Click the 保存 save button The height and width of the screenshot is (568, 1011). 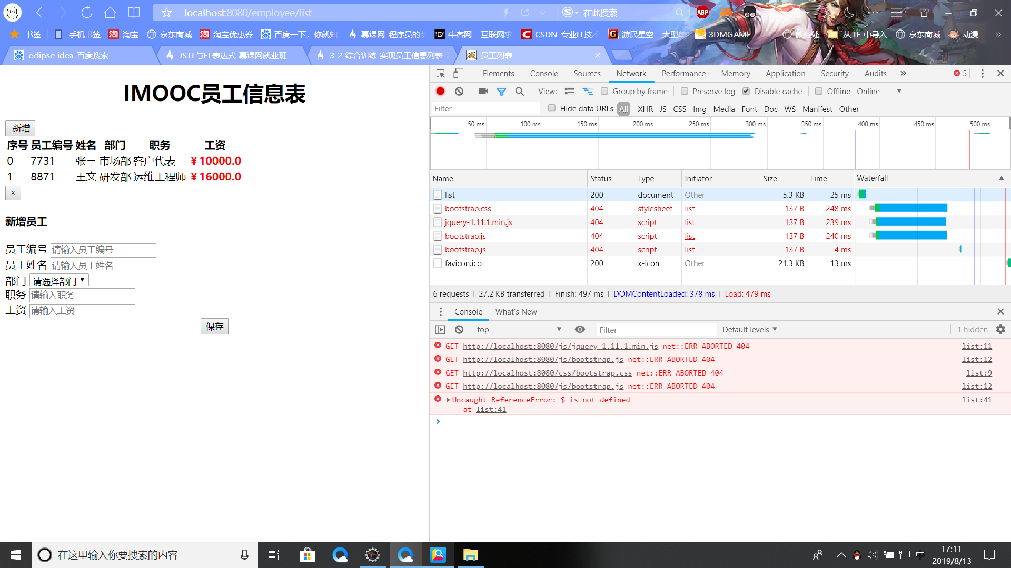coord(214,326)
